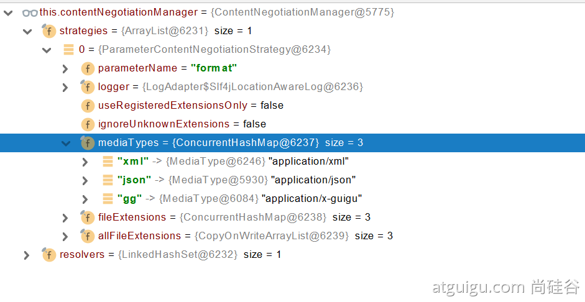Expand the resolvers LinkedHashSet node
Viewport: 585px width, 302px height.
[x=26, y=255]
